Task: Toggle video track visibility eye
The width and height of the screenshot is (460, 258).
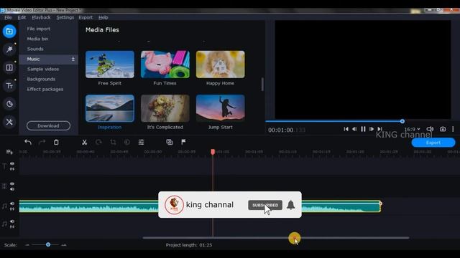Action: point(12,183)
